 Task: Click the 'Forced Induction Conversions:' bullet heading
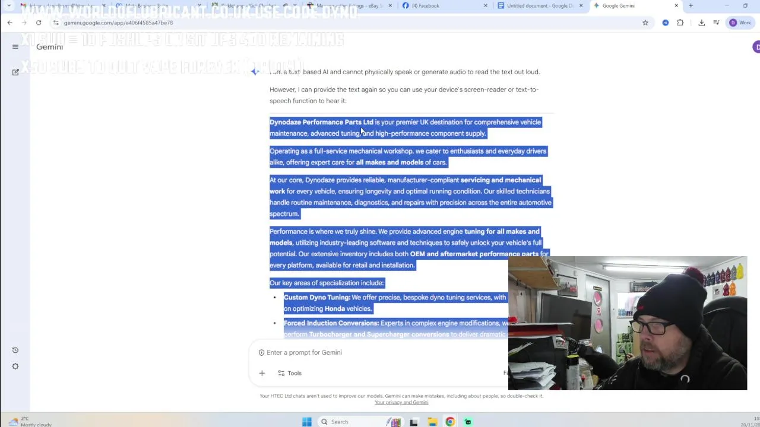pos(331,323)
